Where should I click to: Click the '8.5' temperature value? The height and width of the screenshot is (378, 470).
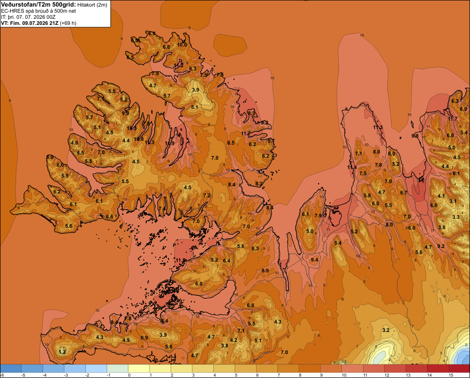click(231, 143)
